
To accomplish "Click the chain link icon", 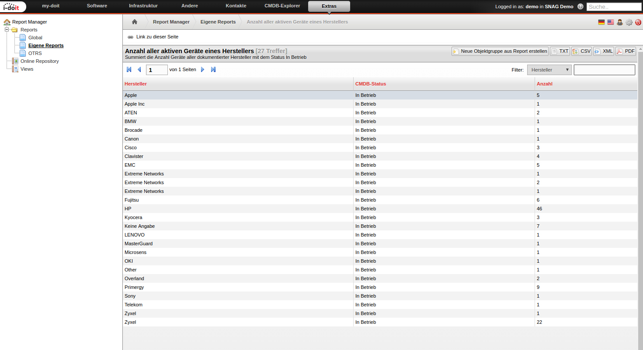I will (x=130, y=37).
